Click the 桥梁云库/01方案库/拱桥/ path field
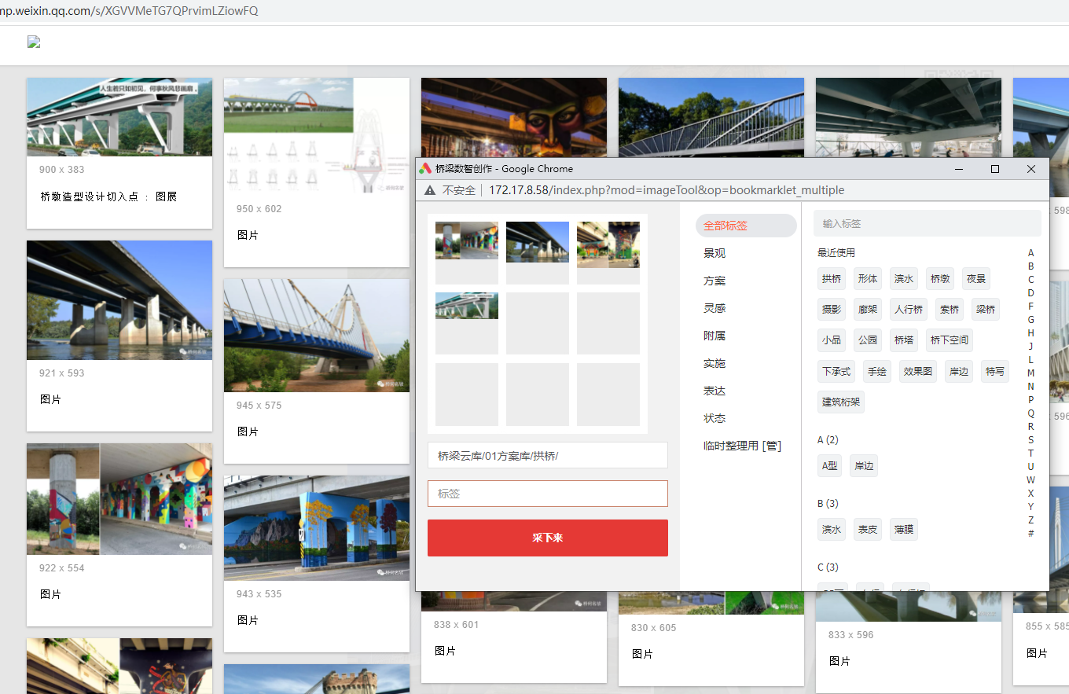Image resolution: width=1069 pixels, height=694 pixels. click(548, 455)
